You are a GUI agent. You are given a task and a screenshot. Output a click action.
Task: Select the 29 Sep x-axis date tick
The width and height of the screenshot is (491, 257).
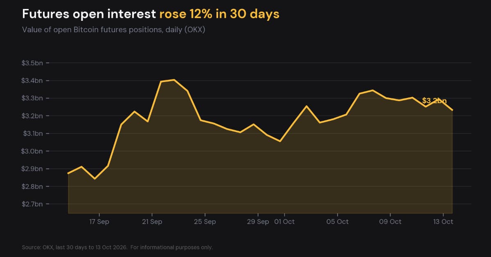(x=258, y=222)
